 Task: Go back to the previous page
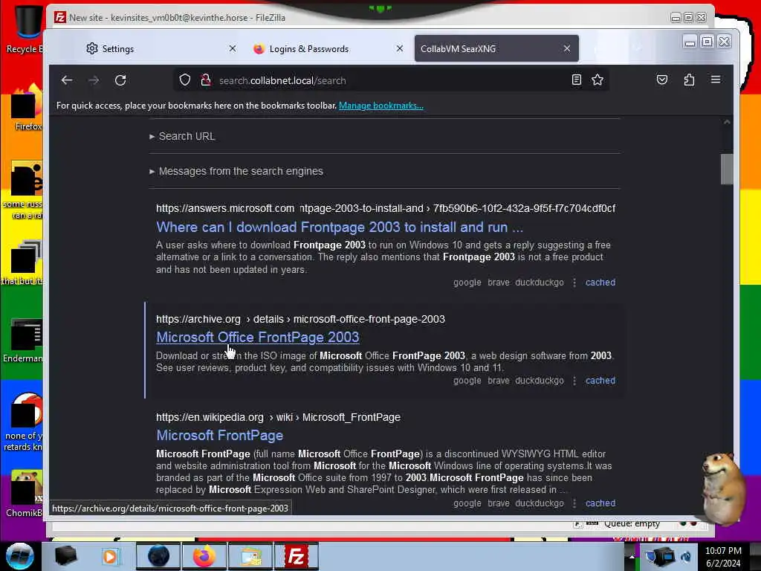coord(66,80)
